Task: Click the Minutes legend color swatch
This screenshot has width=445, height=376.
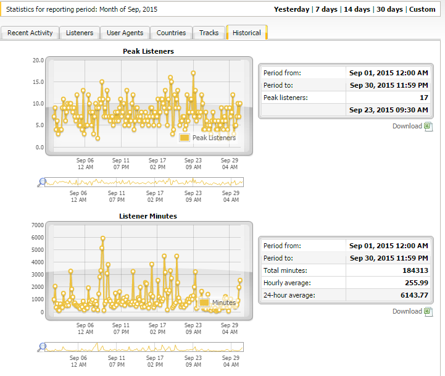Action: point(204,303)
